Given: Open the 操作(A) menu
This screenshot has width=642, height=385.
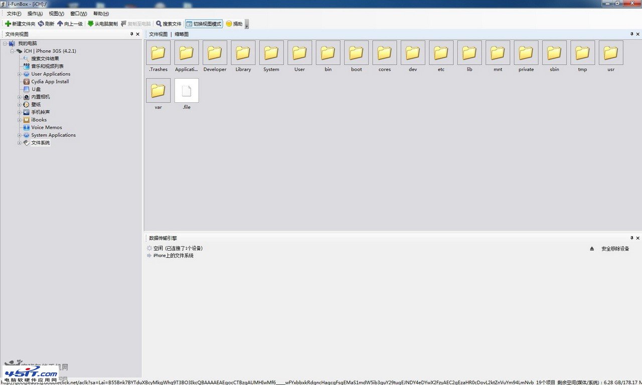Looking at the screenshot, I should 35,14.
